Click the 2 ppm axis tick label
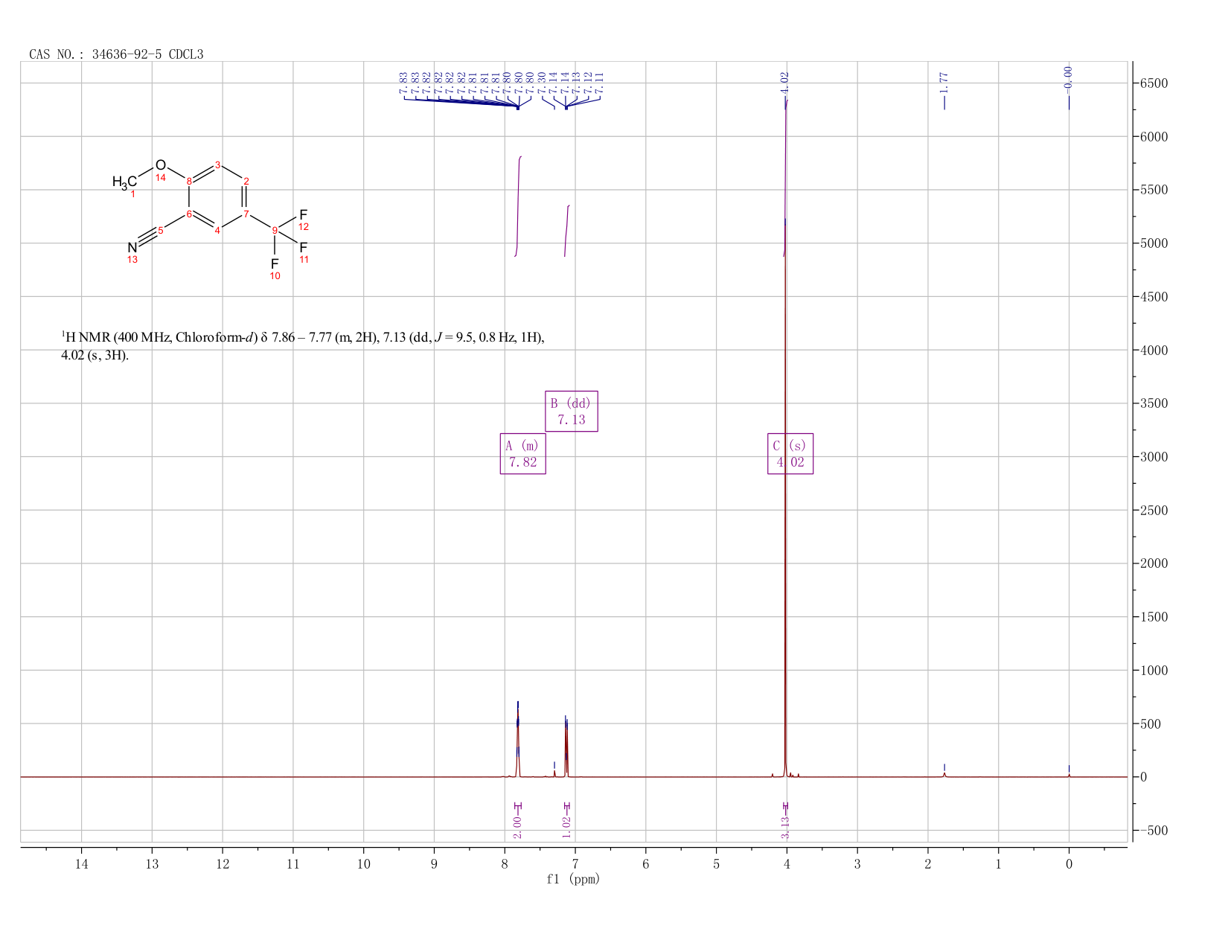 click(927, 863)
